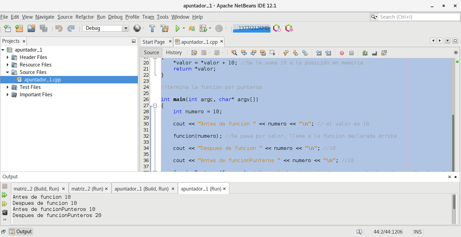The image size is (461, 237).
Task: Click the New File icon in toolbar
Action: (x=7, y=28)
